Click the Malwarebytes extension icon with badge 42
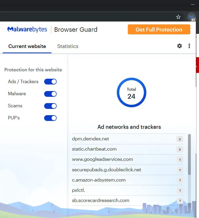The width and height of the screenshot is (199, 218). (x=192, y=17)
